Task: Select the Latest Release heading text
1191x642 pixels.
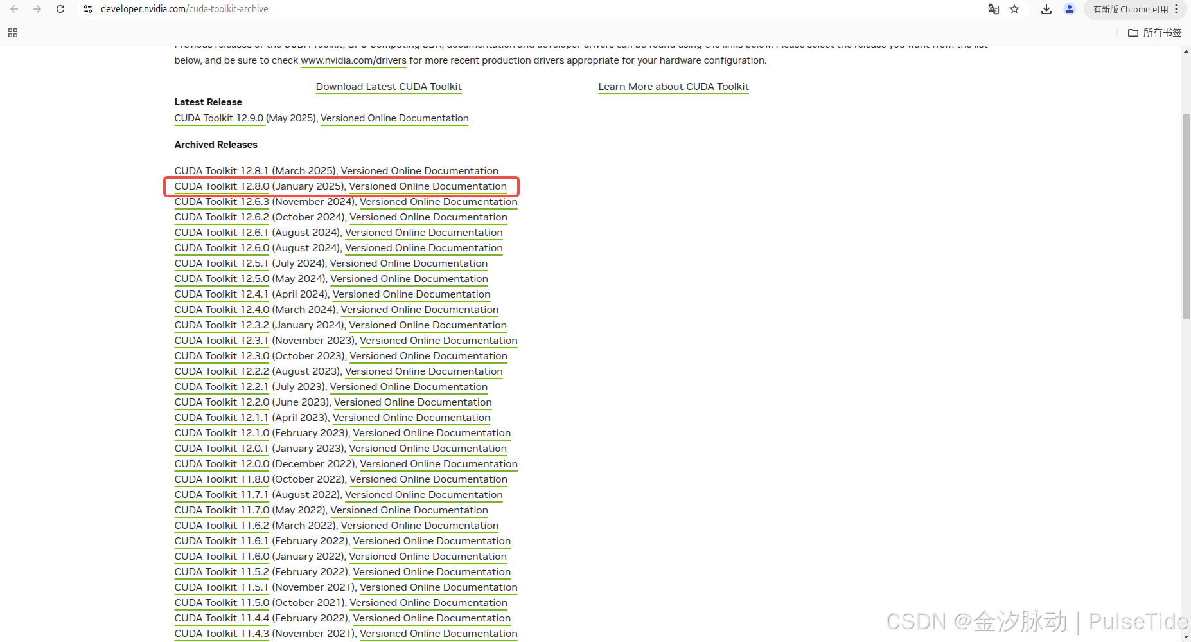Action: (208, 102)
